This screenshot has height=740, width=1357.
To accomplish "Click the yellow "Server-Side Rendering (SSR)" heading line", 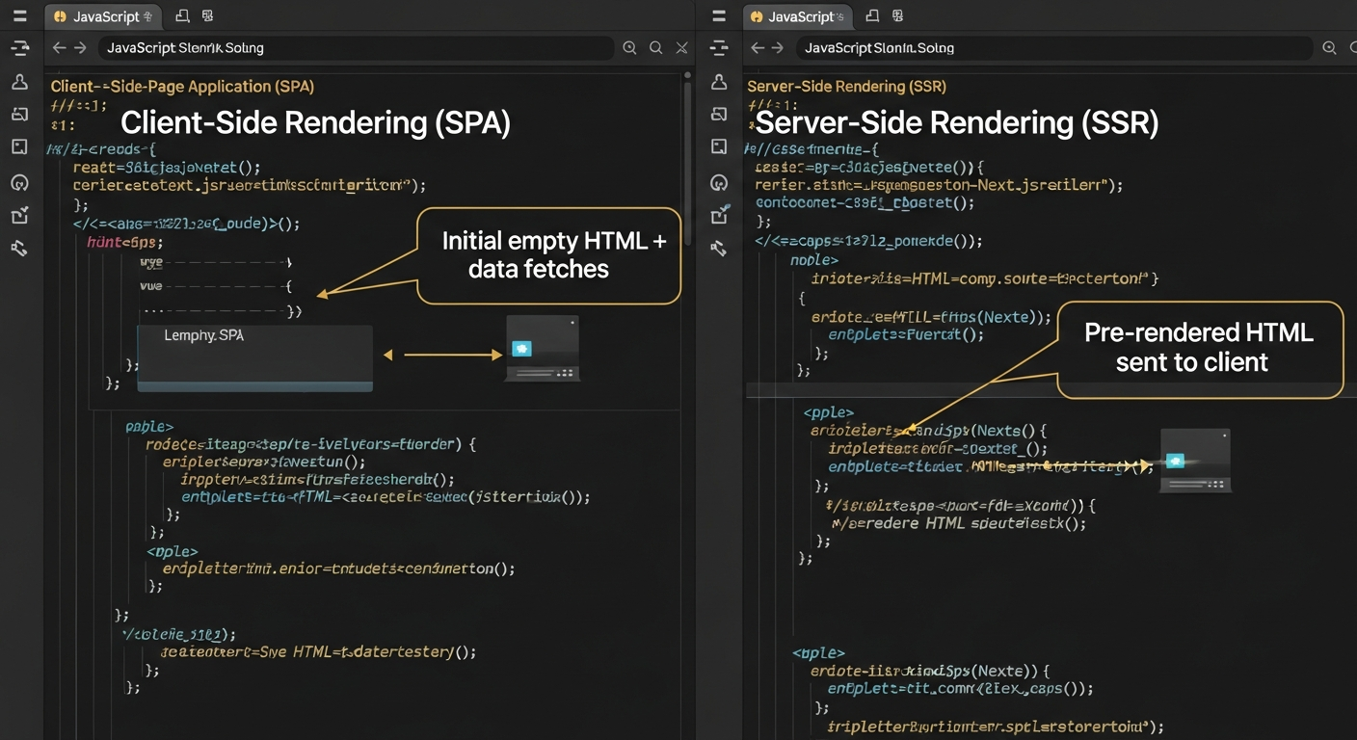I will (x=846, y=87).
